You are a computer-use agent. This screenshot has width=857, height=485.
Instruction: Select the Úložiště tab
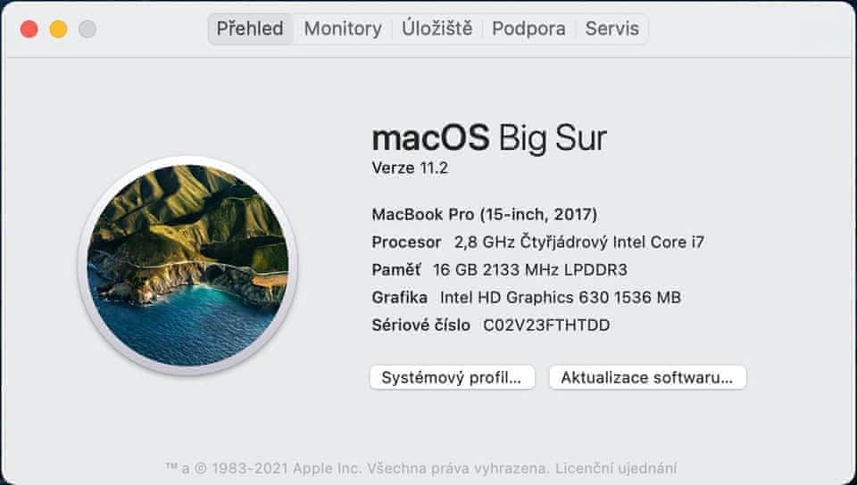pos(437,29)
